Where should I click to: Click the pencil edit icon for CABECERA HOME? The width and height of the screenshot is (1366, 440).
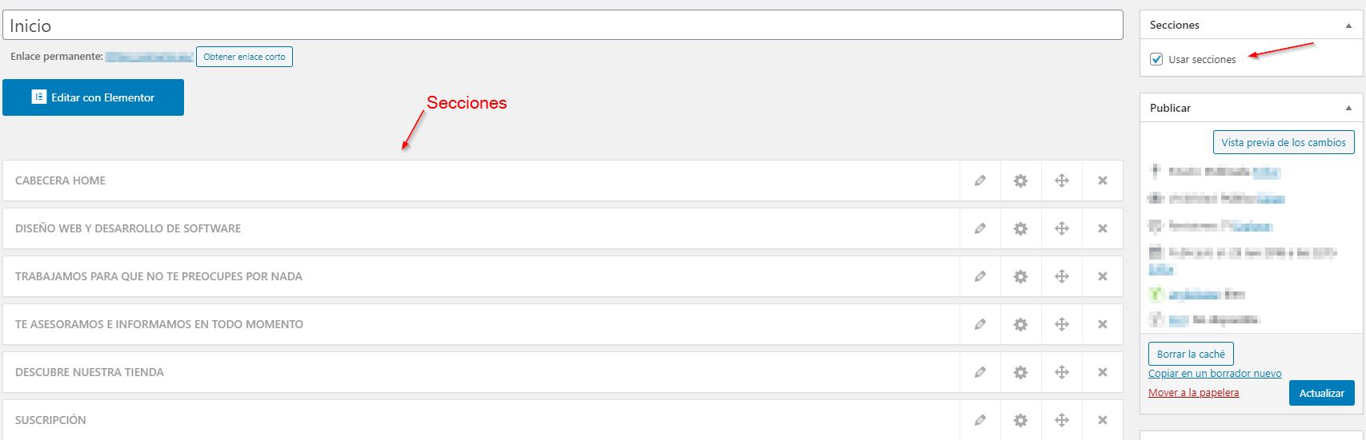979,180
